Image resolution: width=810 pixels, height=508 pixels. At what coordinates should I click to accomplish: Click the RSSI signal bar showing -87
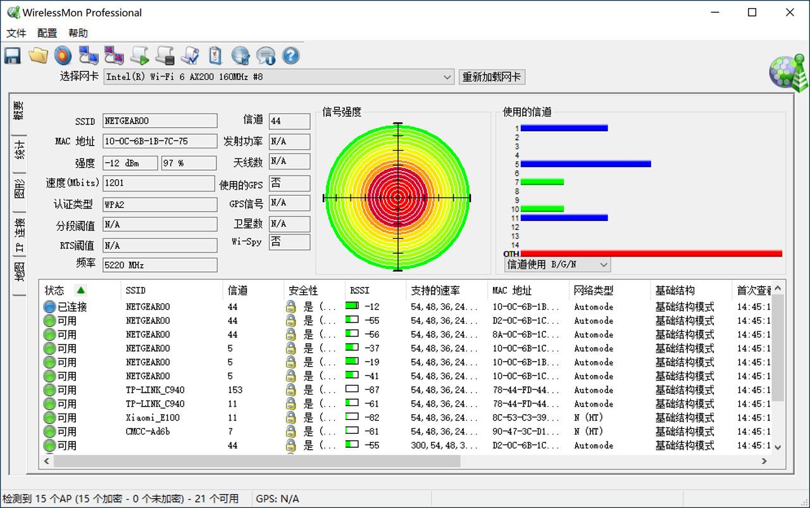(352, 390)
